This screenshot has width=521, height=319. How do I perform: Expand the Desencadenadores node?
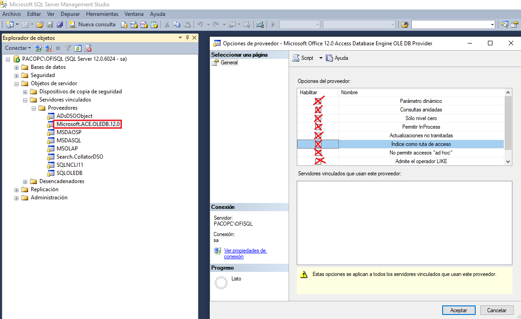pos(25,182)
